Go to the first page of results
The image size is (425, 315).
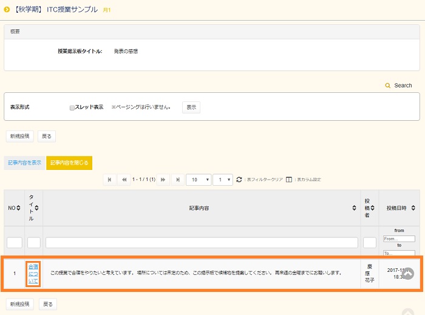pyautogui.click(x=110, y=180)
